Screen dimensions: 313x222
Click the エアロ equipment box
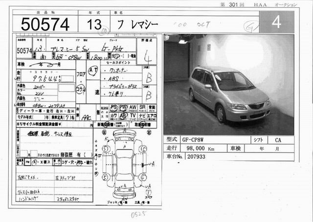click(152, 117)
